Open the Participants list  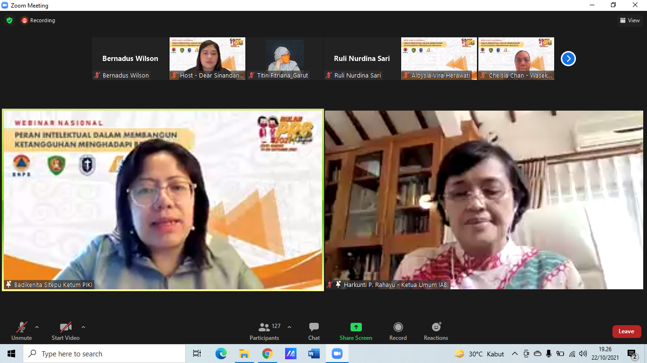264,331
